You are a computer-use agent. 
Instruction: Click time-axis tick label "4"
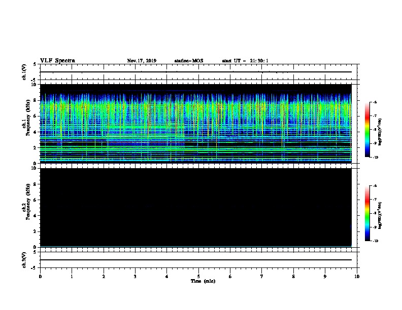click(x=167, y=277)
